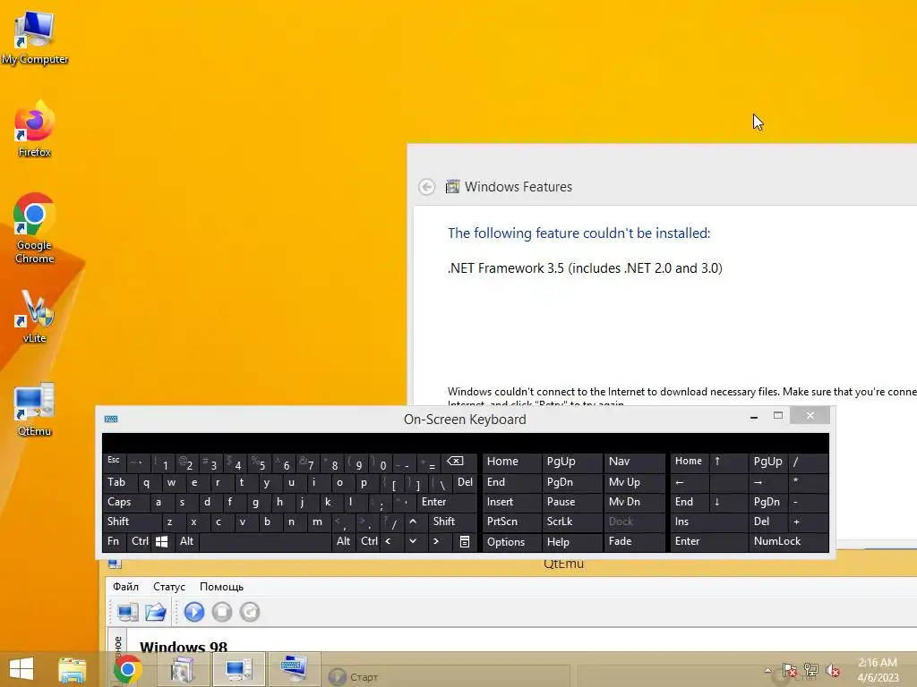Switch to QtEmu taskbar button
The width and height of the screenshot is (917, 687).
(x=238, y=670)
